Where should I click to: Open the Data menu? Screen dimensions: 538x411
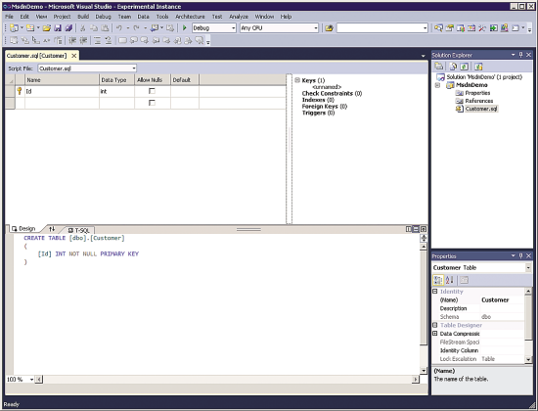(143, 17)
